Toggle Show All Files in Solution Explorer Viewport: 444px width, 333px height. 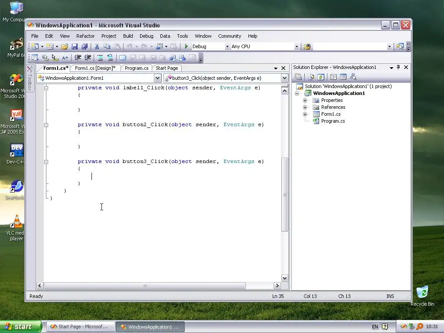pyautogui.click(x=311, y=77)
